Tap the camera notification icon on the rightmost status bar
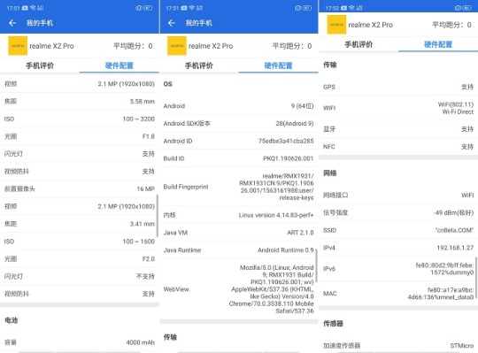 click(x=343, y=8)
